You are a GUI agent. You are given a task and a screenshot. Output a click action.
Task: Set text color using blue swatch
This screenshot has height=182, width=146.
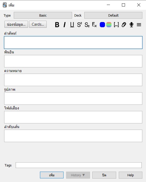click(x=102, y=25)
